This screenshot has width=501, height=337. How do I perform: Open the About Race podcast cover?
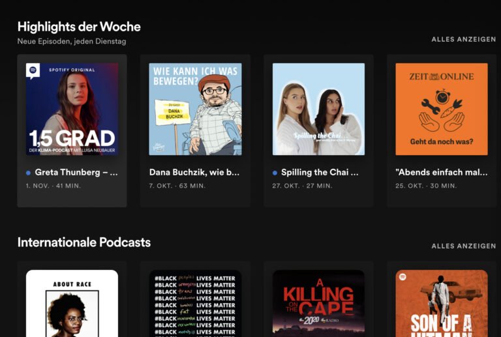coord(72,304)
